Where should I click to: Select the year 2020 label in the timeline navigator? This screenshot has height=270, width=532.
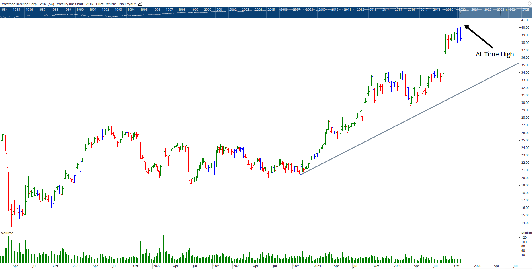point(462,10)
